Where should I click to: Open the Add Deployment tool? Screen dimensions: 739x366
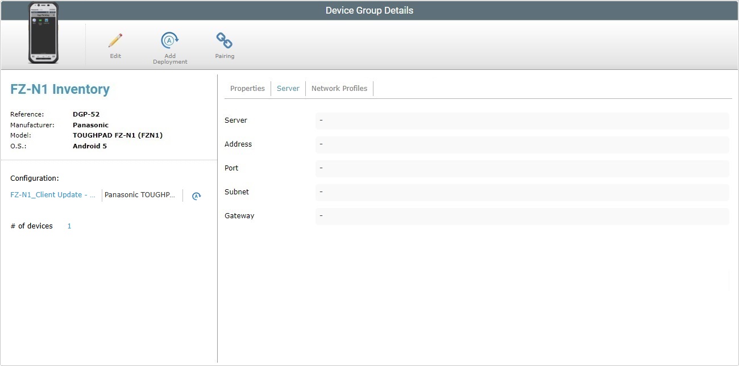(169, 40)
